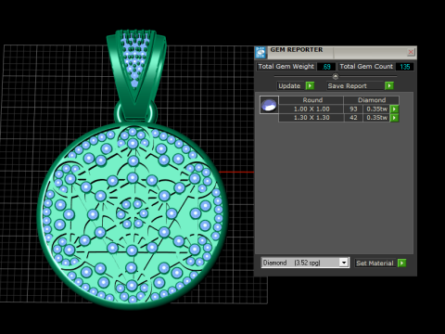The height and width of the screenshot is (334, 445).
Task: Click the 0.35tw cell in the 42 row
Action: coord(376,118)
